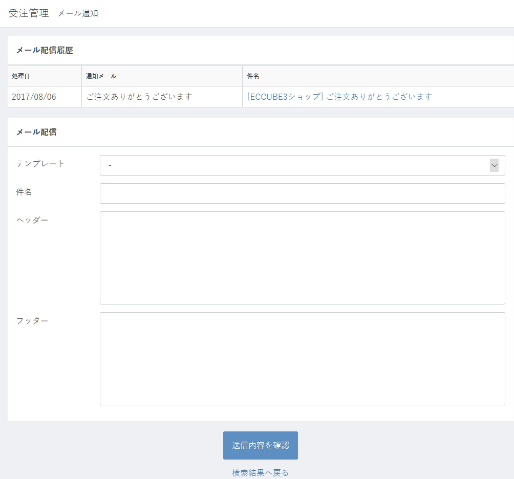
Task: Click the メール配信履歴 section heading
Action: click(x=45, y=50)
